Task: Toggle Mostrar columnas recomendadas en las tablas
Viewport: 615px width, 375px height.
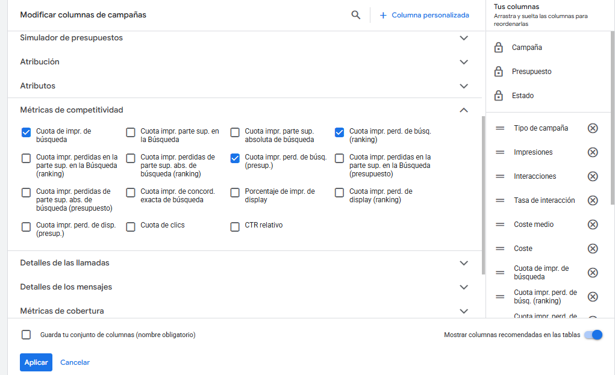Action: click(593, 335)
